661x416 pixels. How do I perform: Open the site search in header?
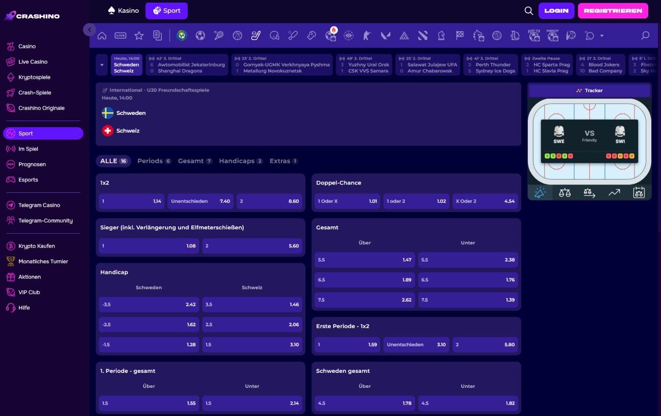pyautogui.click(x=529, y=11)
